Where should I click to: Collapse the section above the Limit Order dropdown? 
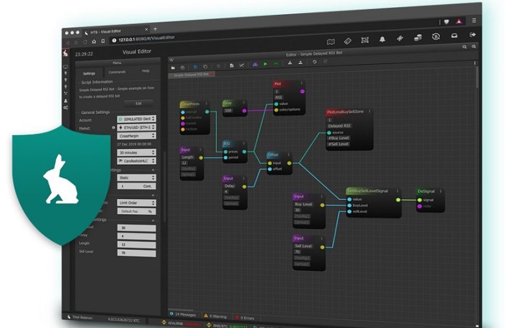point(153,195)
